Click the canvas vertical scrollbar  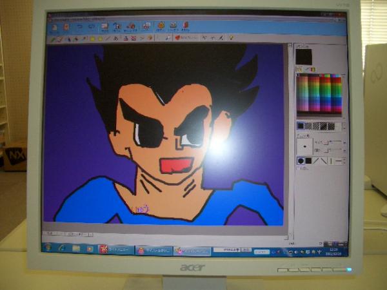click(290, 140)
